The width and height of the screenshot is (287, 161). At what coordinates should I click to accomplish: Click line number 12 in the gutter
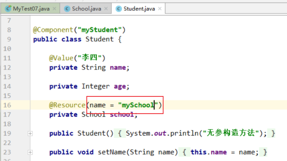click(7, 67)
